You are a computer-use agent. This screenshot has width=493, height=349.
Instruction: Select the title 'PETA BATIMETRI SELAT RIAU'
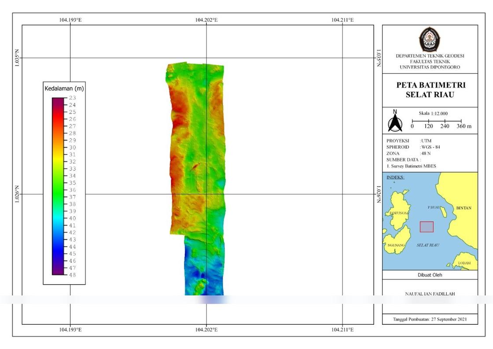430,90
